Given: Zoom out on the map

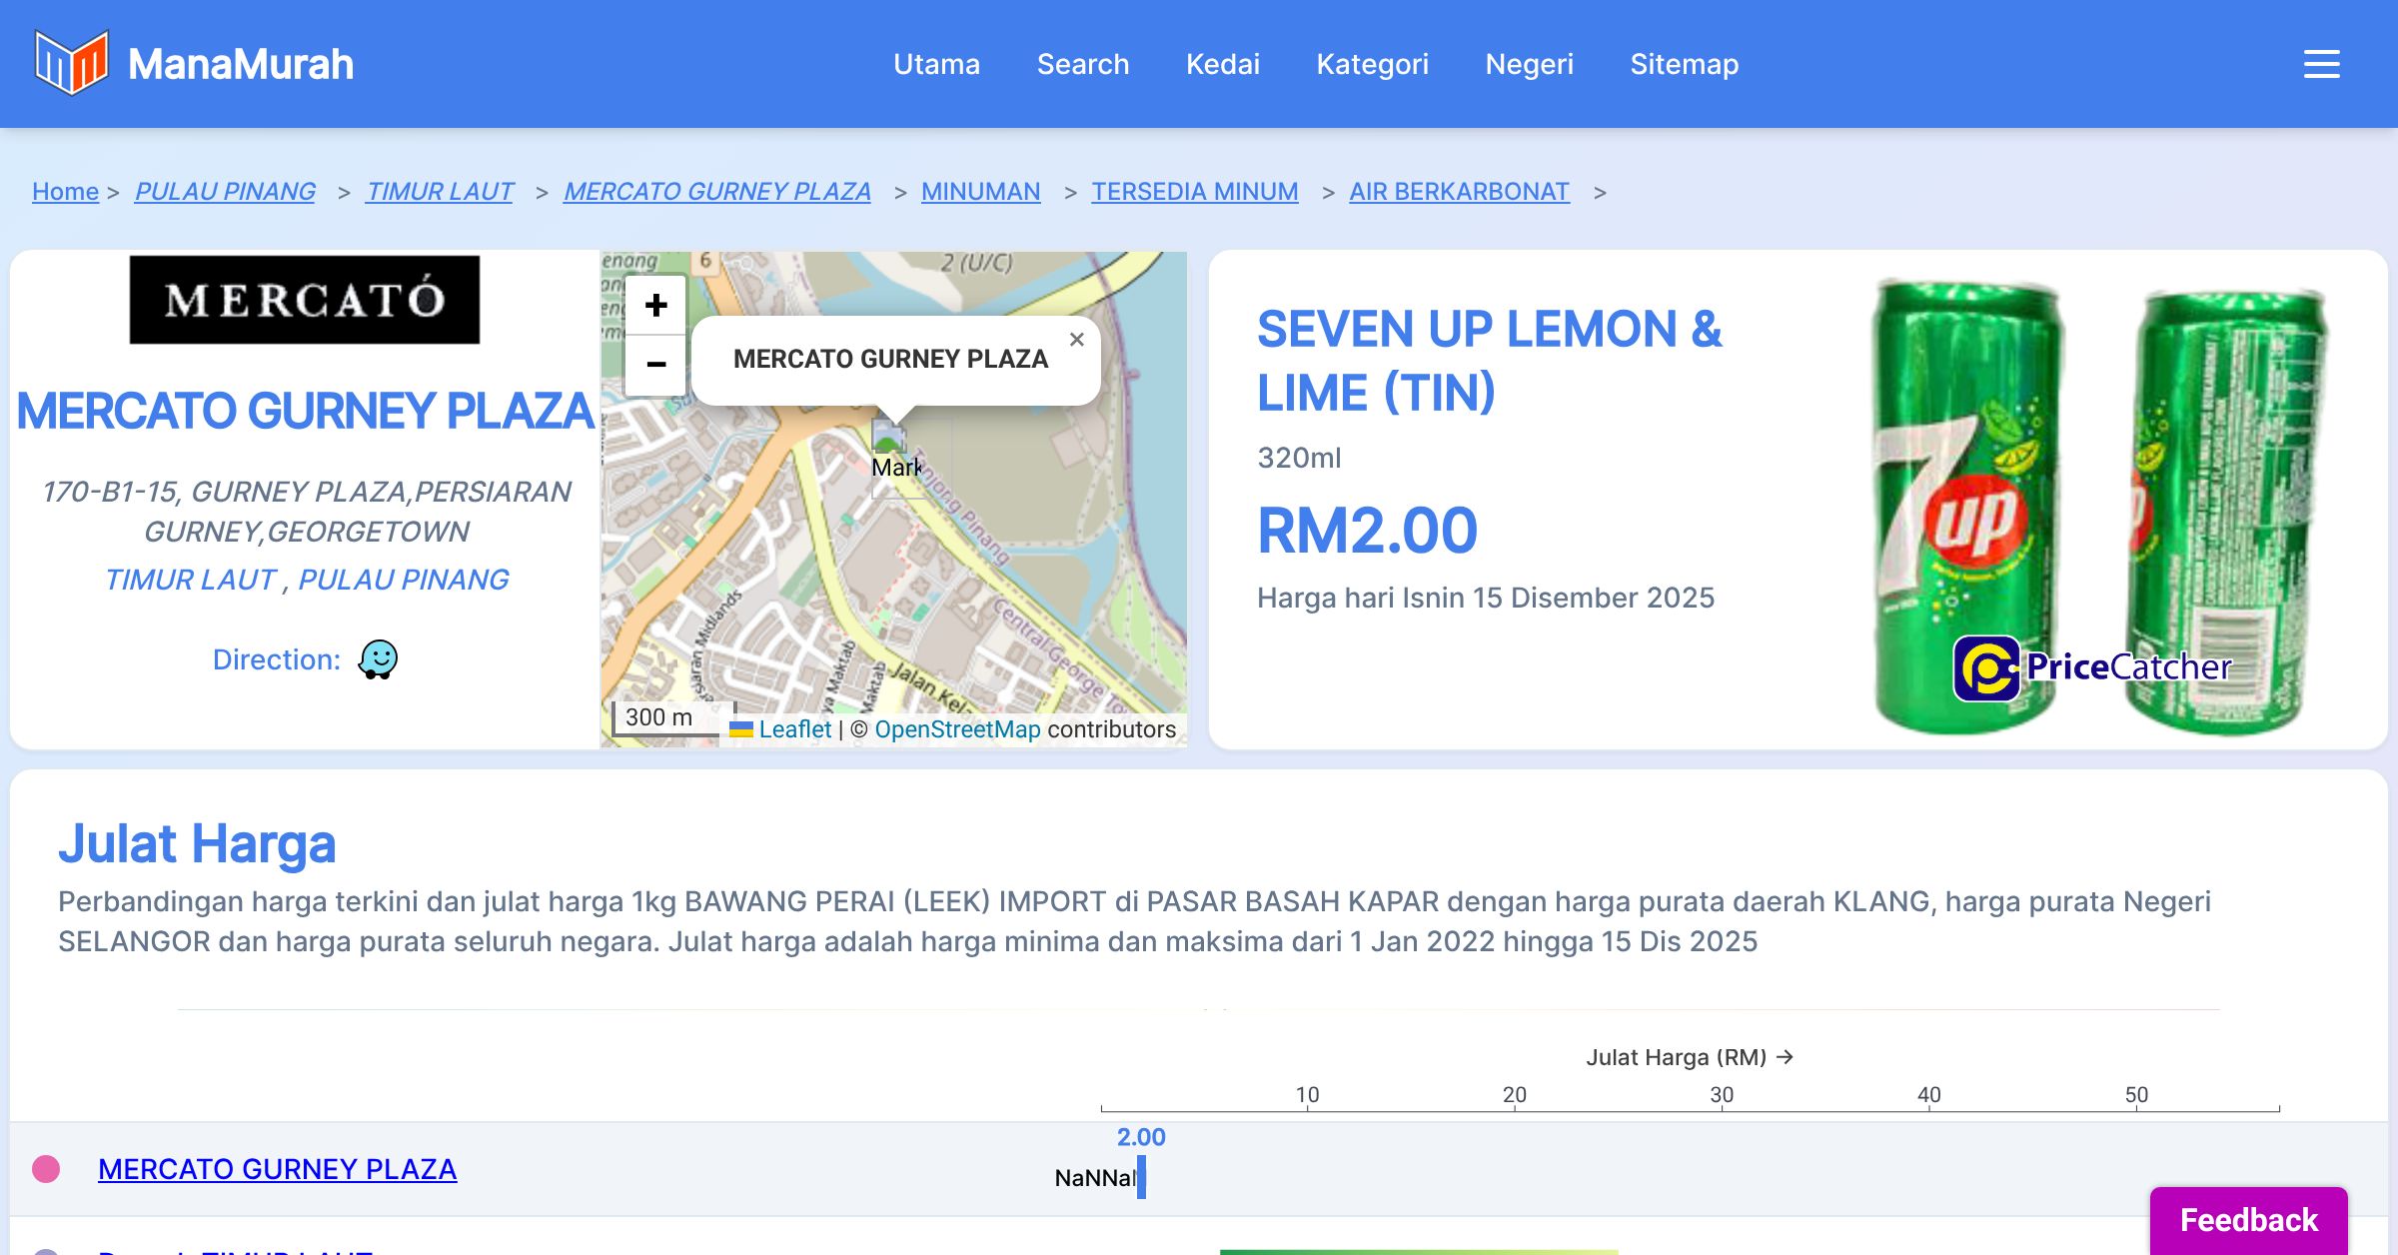Looking at the screenshot, I should [655, 364].
